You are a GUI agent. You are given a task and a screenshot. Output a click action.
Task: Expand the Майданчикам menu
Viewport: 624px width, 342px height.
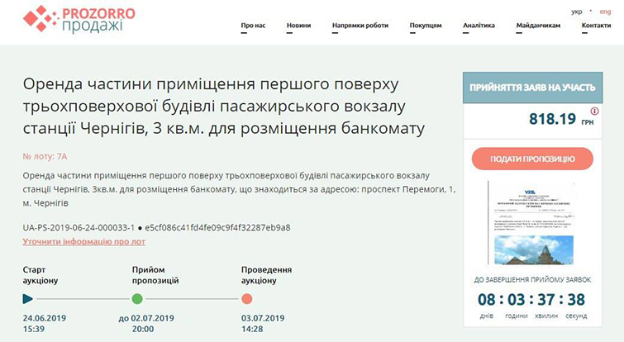point(538,26)
